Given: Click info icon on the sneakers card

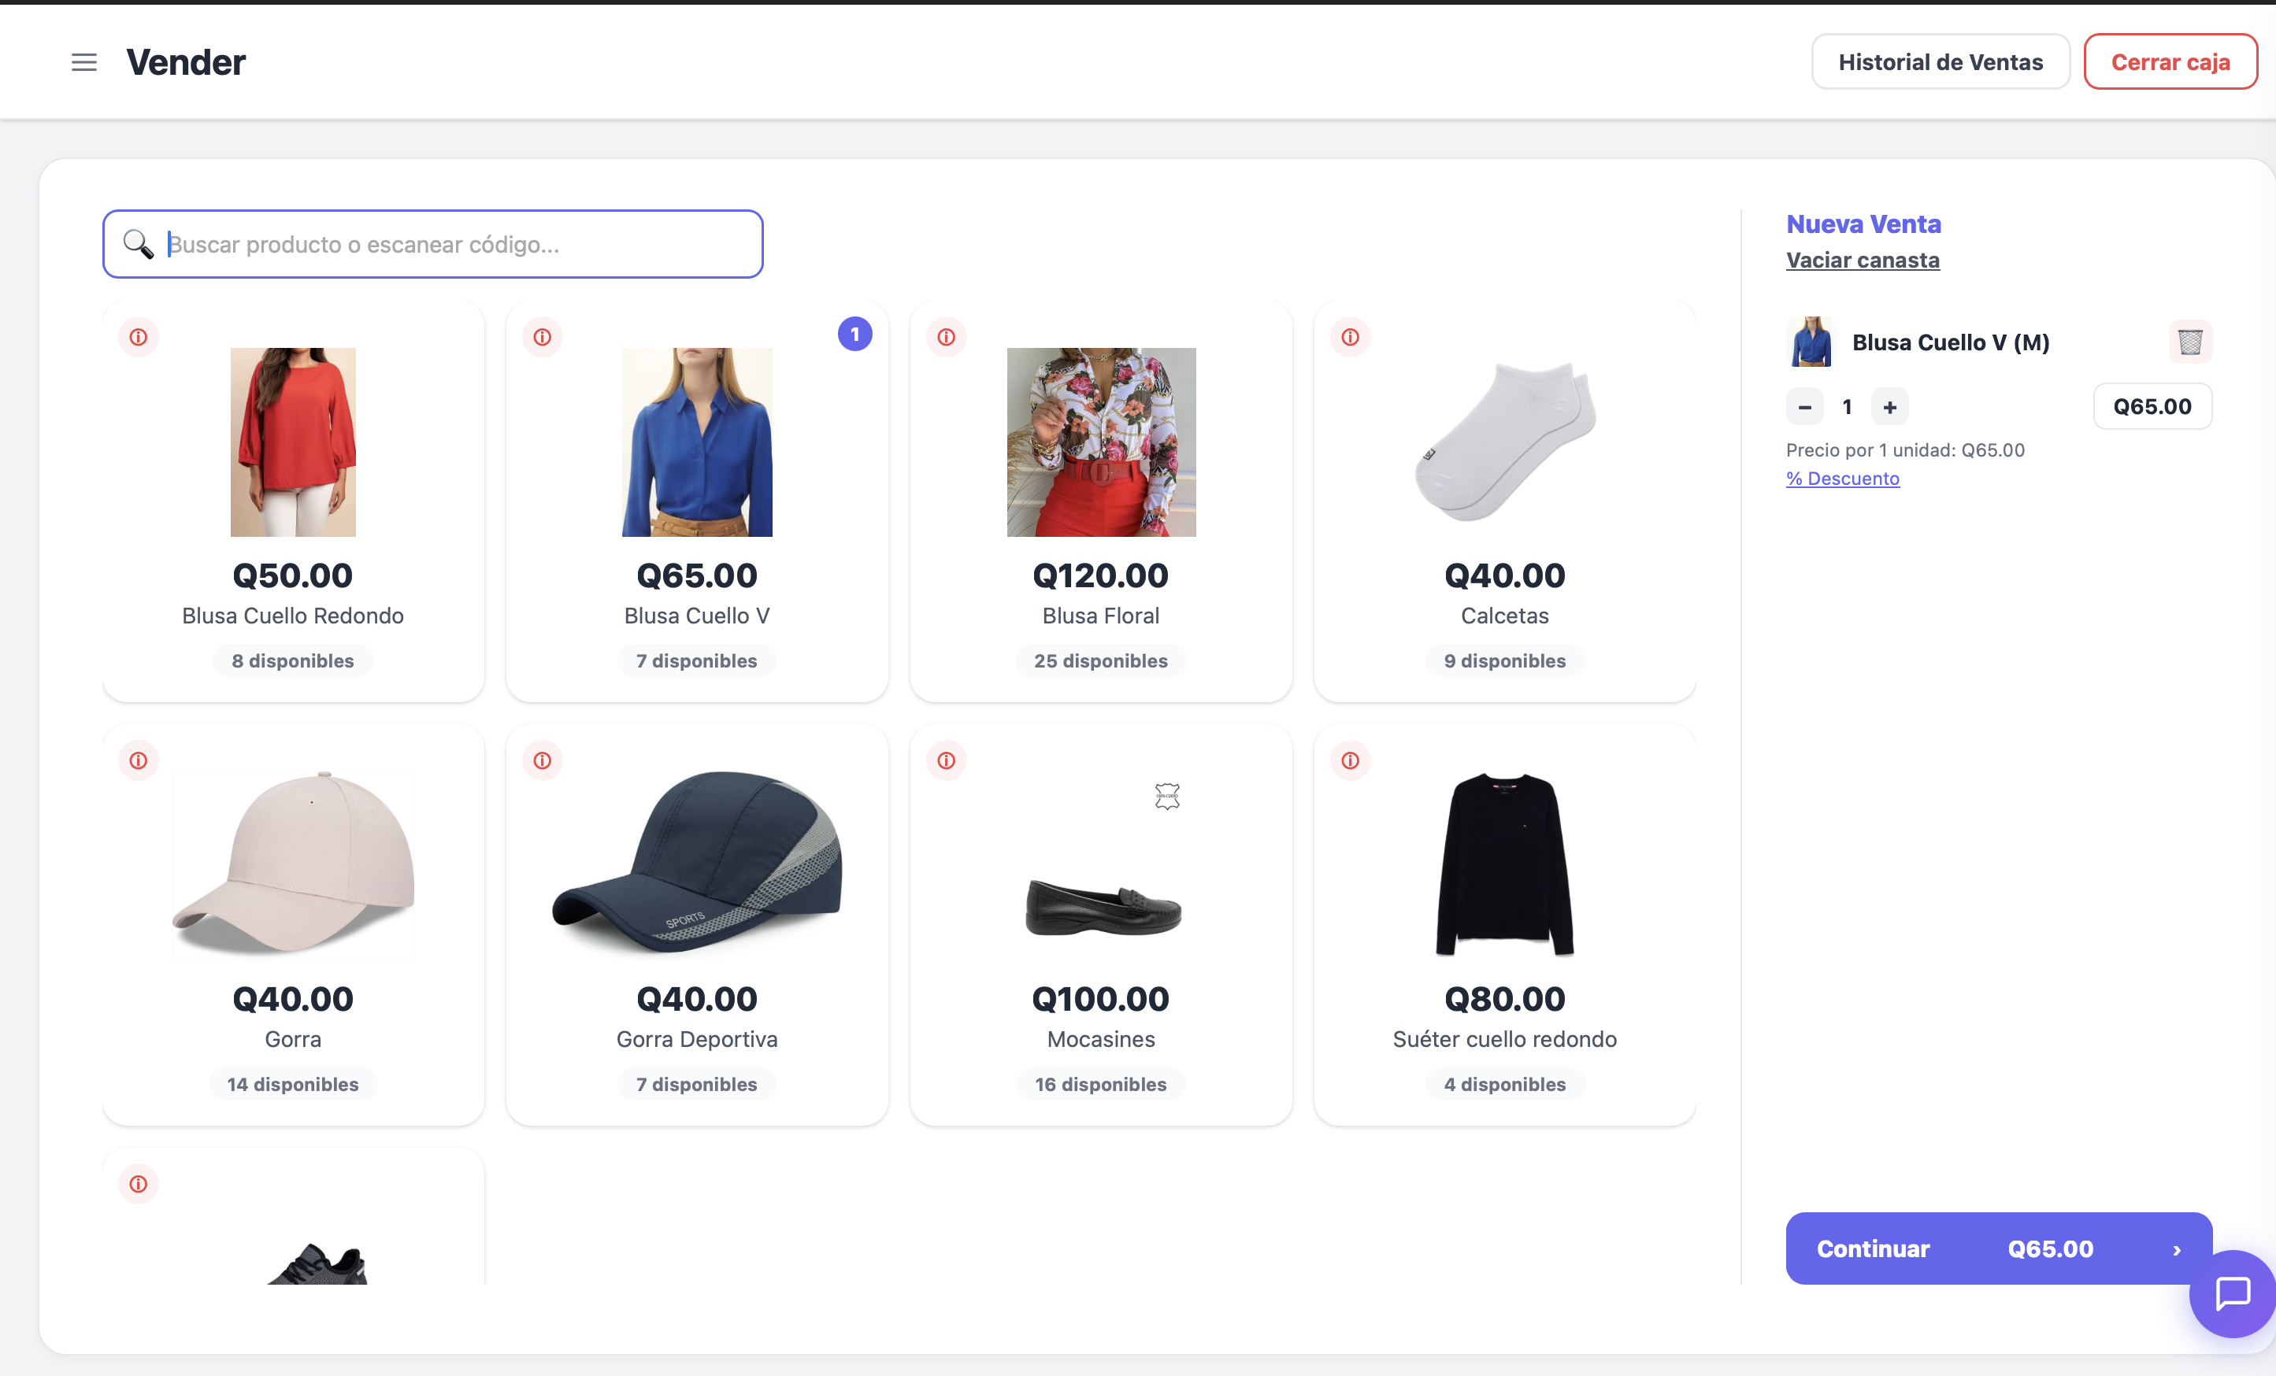Looking at the screenshot, I should click(x=139, y=1183).
